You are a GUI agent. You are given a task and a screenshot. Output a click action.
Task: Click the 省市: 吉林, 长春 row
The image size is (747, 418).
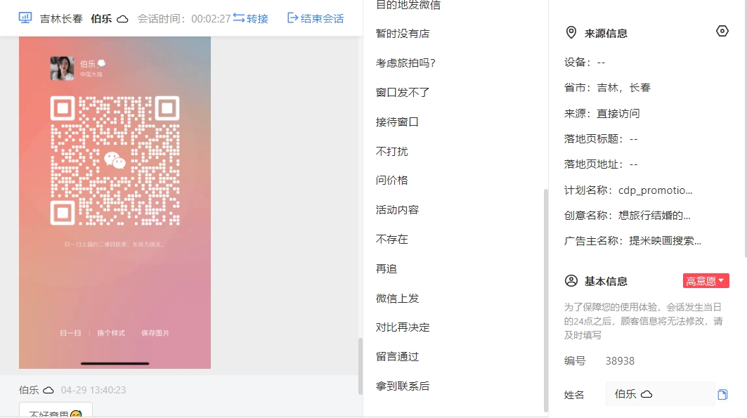607,88
